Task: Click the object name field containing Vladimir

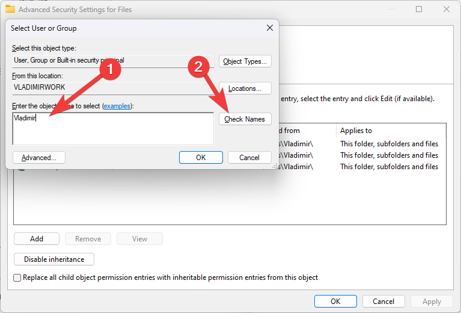Action: (x=113, y=128)
